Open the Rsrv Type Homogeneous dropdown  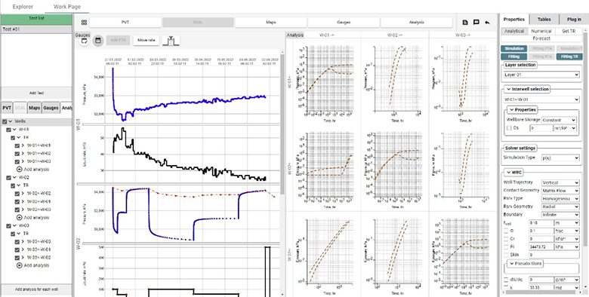(560, 199)
